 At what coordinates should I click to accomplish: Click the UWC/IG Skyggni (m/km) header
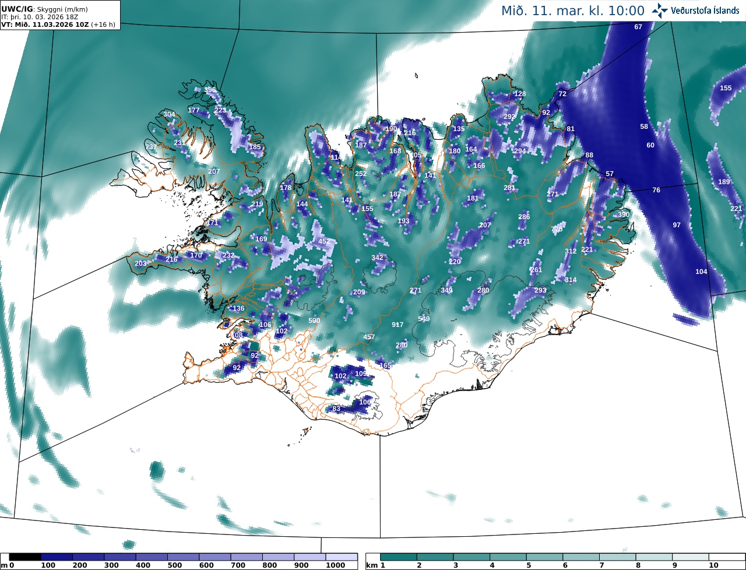click(x=45, y=9)
